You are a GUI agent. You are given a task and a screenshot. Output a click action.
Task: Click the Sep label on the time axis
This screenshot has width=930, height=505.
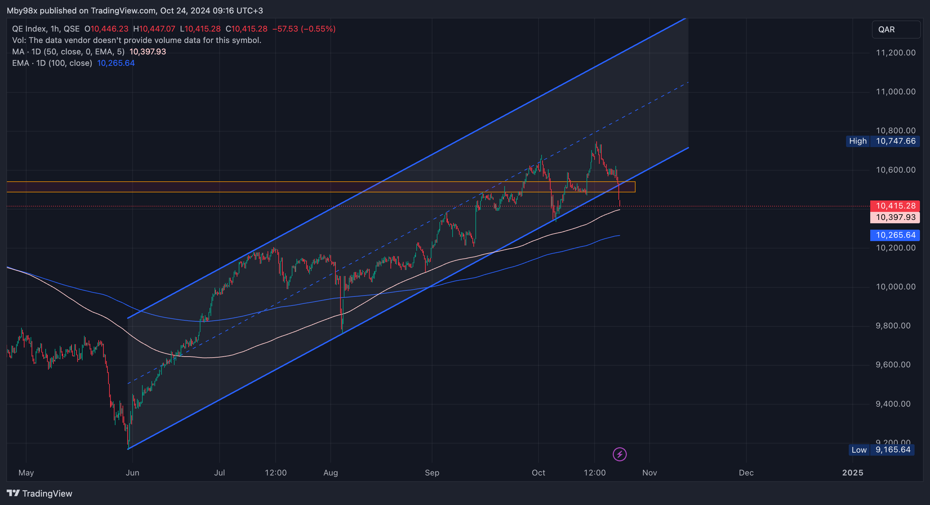[432, 472]
